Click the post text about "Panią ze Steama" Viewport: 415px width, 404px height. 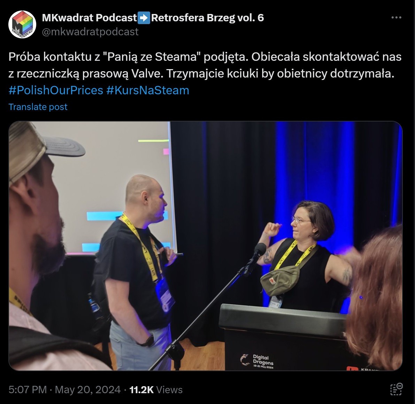[x=205, y=65]
